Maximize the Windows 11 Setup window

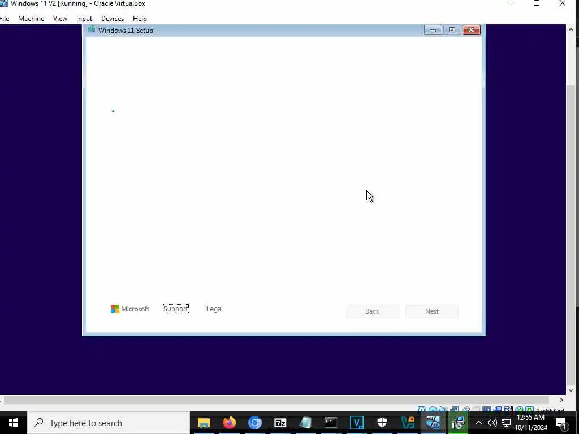452,30
